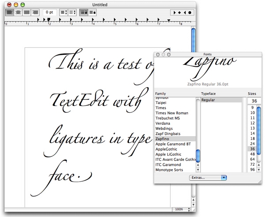Click TextEdit window's scroll down arrow
Viewport: 265px width, 217px height.
click(193, 205)
